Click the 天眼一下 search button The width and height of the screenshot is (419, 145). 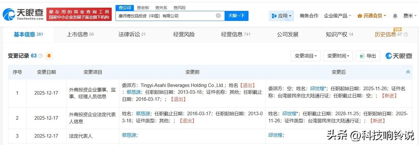click(236, 16)
